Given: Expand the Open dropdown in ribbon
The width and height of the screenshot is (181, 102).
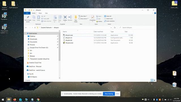Looking at the screenshot, I should (x=99, y=16).
